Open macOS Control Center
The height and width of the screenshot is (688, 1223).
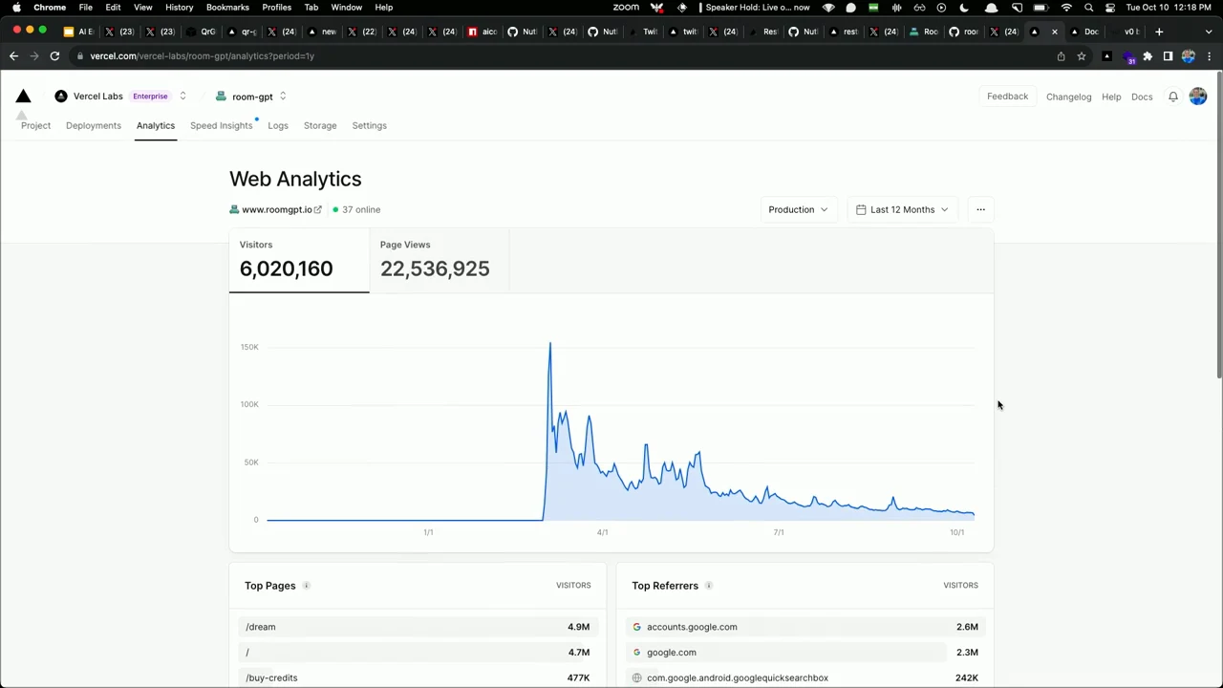pos(1110,8)
